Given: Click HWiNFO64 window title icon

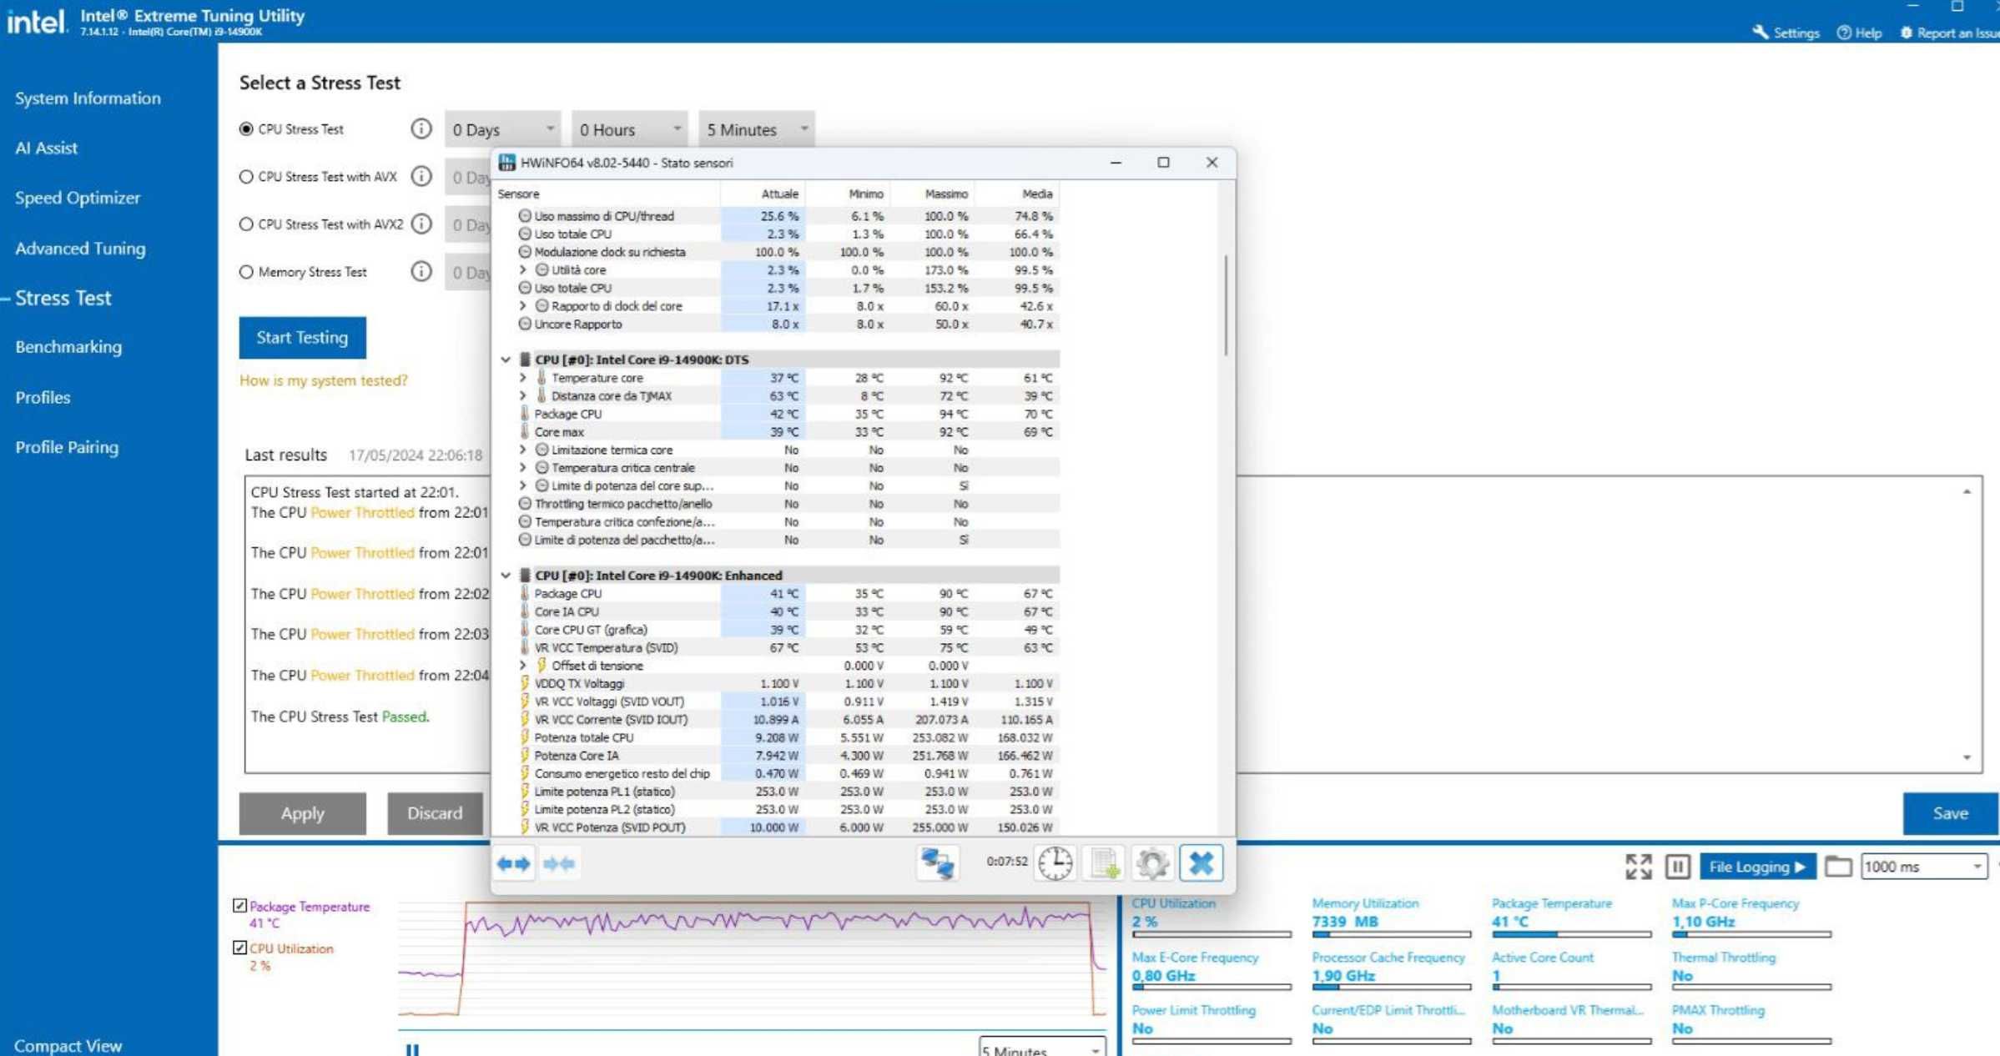Looking at the screenshot, I should pos(506,163).
